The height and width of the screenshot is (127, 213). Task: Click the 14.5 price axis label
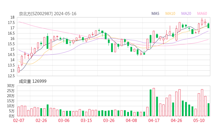(x=11, y=55)
